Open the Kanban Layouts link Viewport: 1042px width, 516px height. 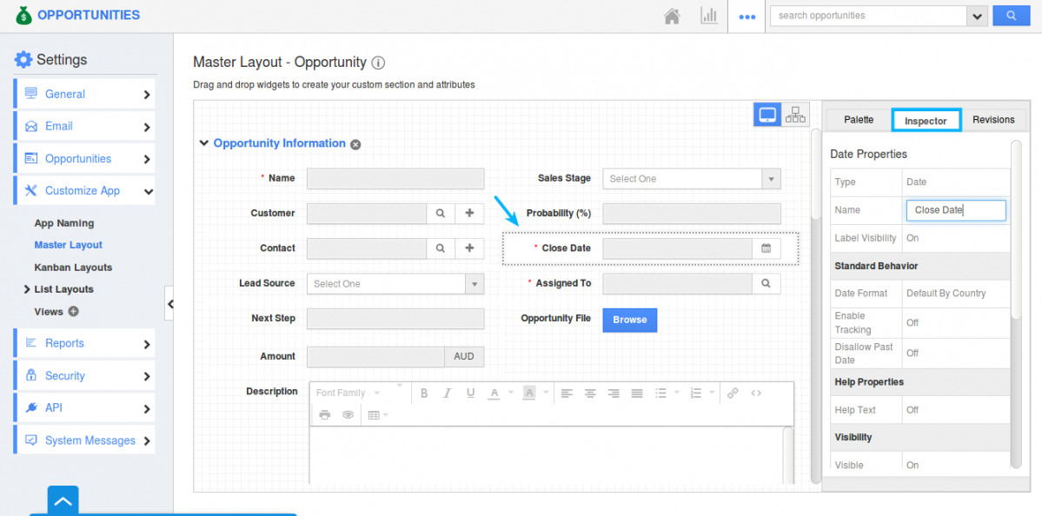(x=73, y=268)
